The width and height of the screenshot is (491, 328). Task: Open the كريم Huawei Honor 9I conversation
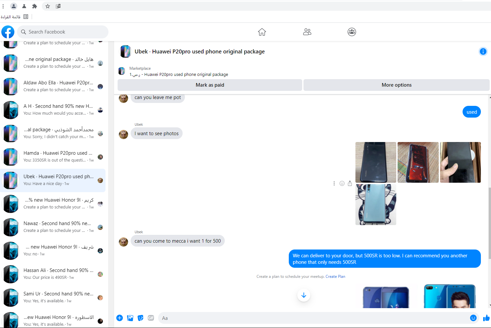tap(53, 204)
